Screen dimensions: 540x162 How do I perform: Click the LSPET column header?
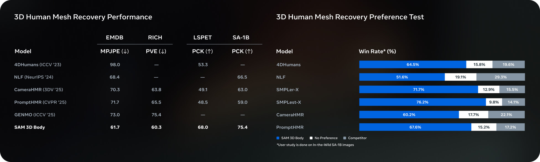coord(202,37)
